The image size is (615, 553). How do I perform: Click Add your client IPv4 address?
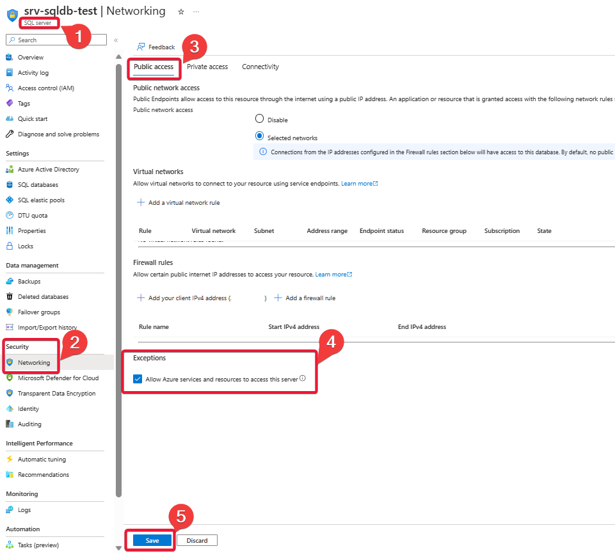(201, 298)
